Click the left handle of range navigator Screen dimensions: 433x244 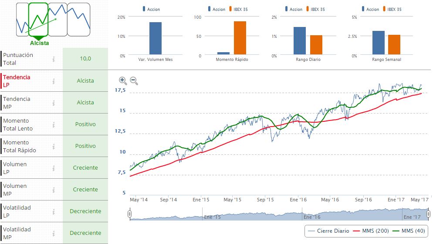point(130,214)
